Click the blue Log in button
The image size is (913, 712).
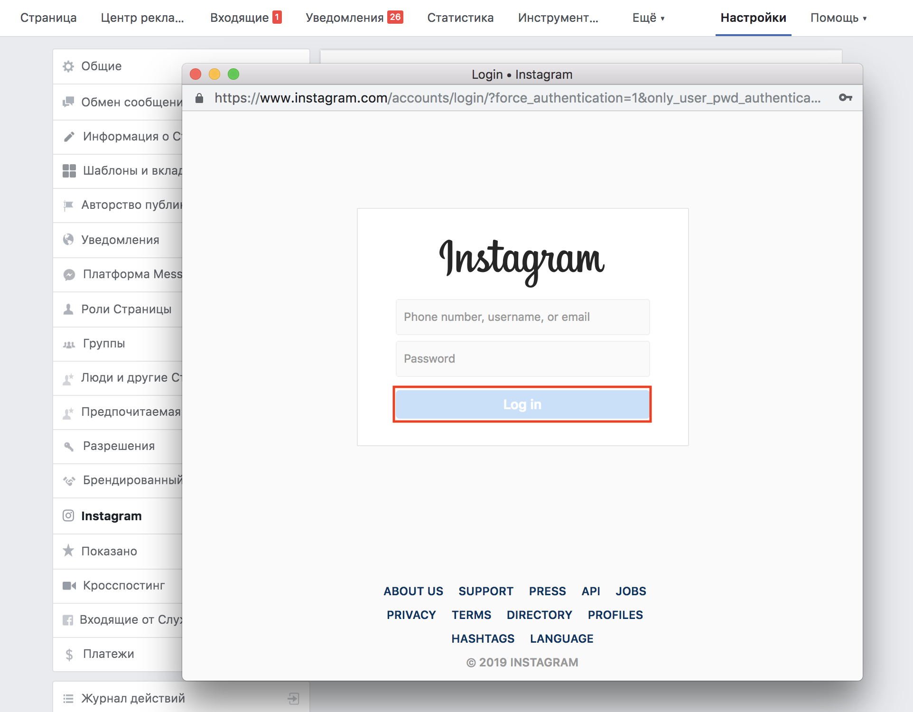[x=522, y=404]
